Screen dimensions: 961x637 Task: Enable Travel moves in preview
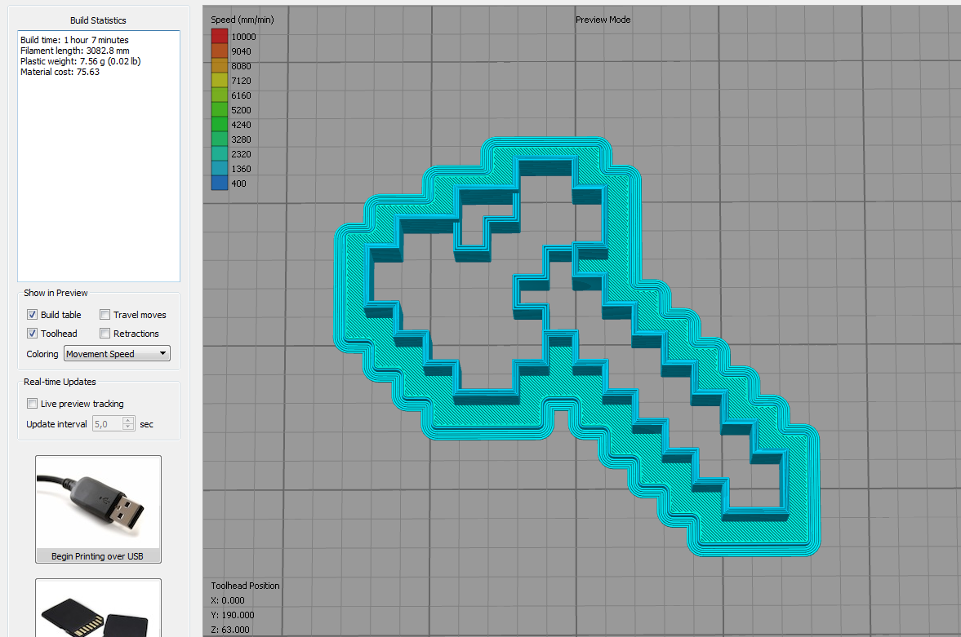[105, 315]
